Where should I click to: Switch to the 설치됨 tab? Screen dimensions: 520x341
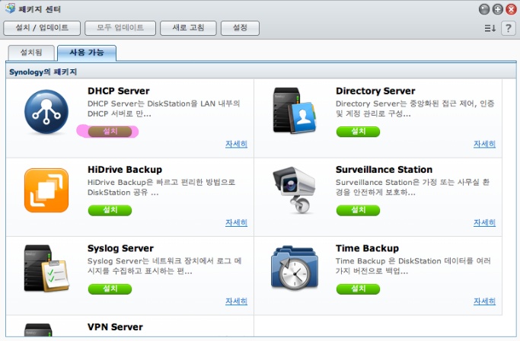(x=31, y=53)
